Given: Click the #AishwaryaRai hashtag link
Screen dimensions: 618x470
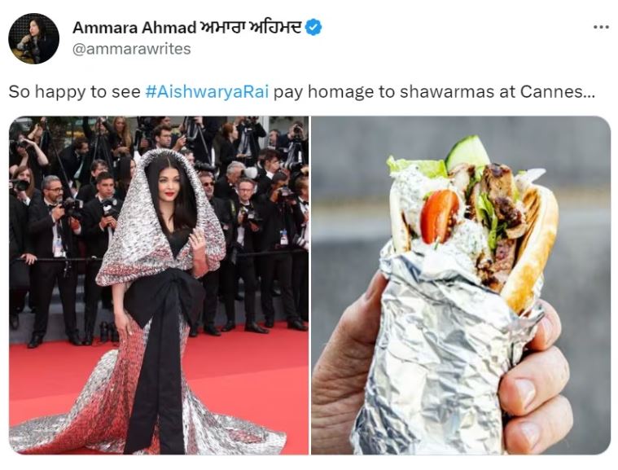Looking at the screenshot, I should 207,91.
